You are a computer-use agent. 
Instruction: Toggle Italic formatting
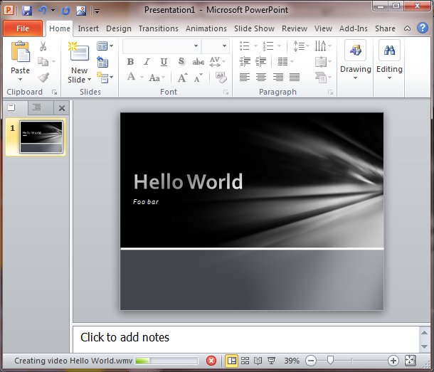[x=147, y=62]
